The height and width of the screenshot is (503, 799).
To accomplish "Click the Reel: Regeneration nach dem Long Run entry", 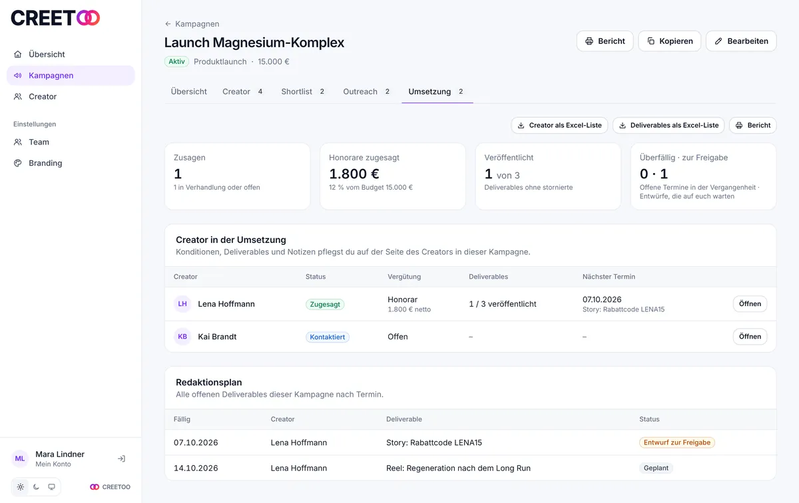I will pyautogui.click(x=459, y=468).
